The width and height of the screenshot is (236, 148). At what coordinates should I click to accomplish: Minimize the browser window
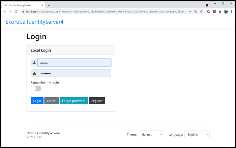(215, 3)
